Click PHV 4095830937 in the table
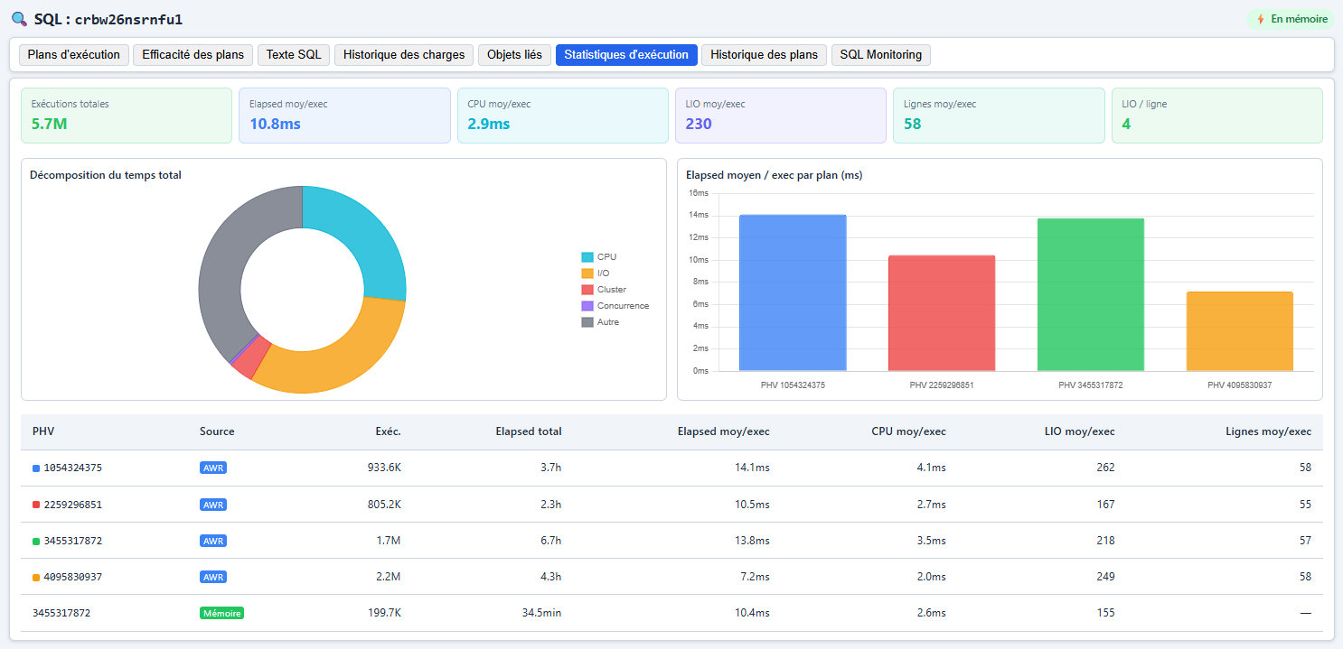 (x=73, y=577)
